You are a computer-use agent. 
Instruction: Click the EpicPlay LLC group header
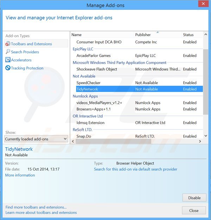[x=83, y=49]
